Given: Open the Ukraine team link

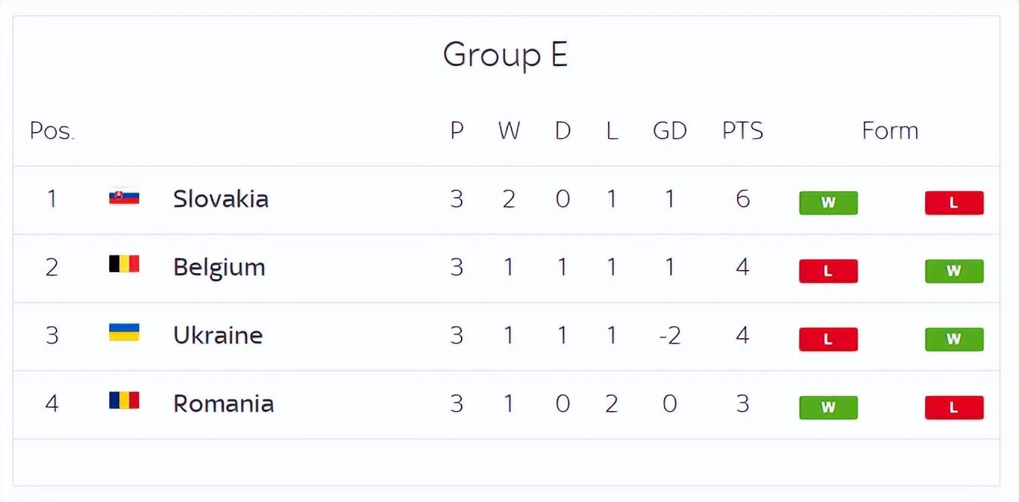Looking at the screenshot, I should click(218, 335).
